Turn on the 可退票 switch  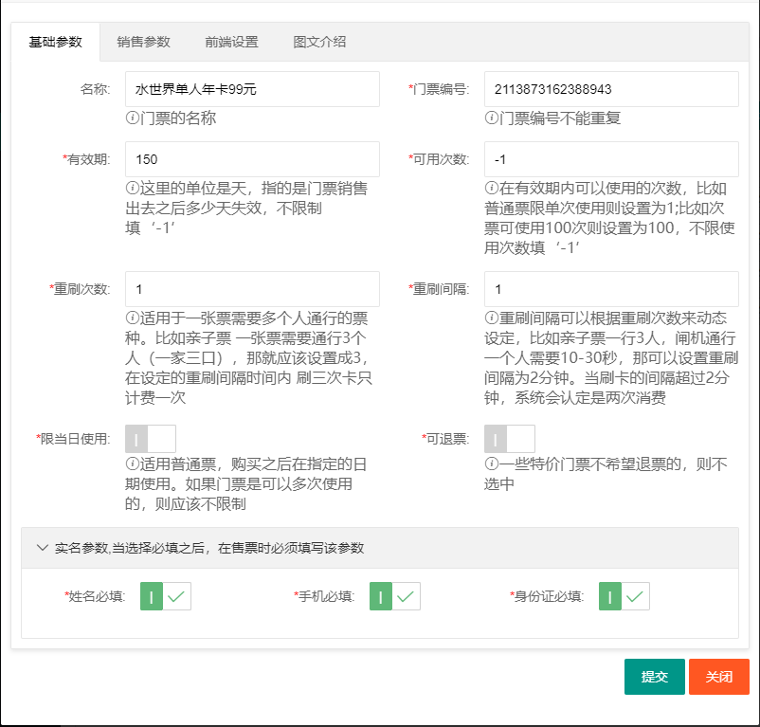(x=510, y=439)
